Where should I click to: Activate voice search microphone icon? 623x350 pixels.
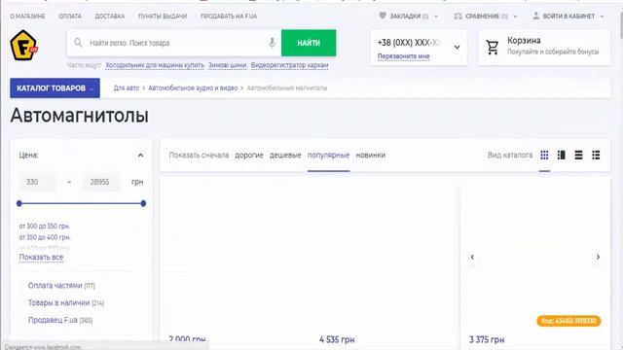pos(272,43)
